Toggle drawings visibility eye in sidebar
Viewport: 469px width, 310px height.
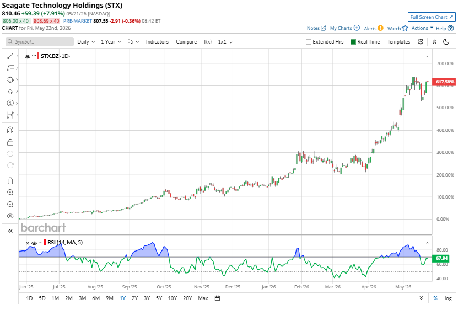(10, 216)
